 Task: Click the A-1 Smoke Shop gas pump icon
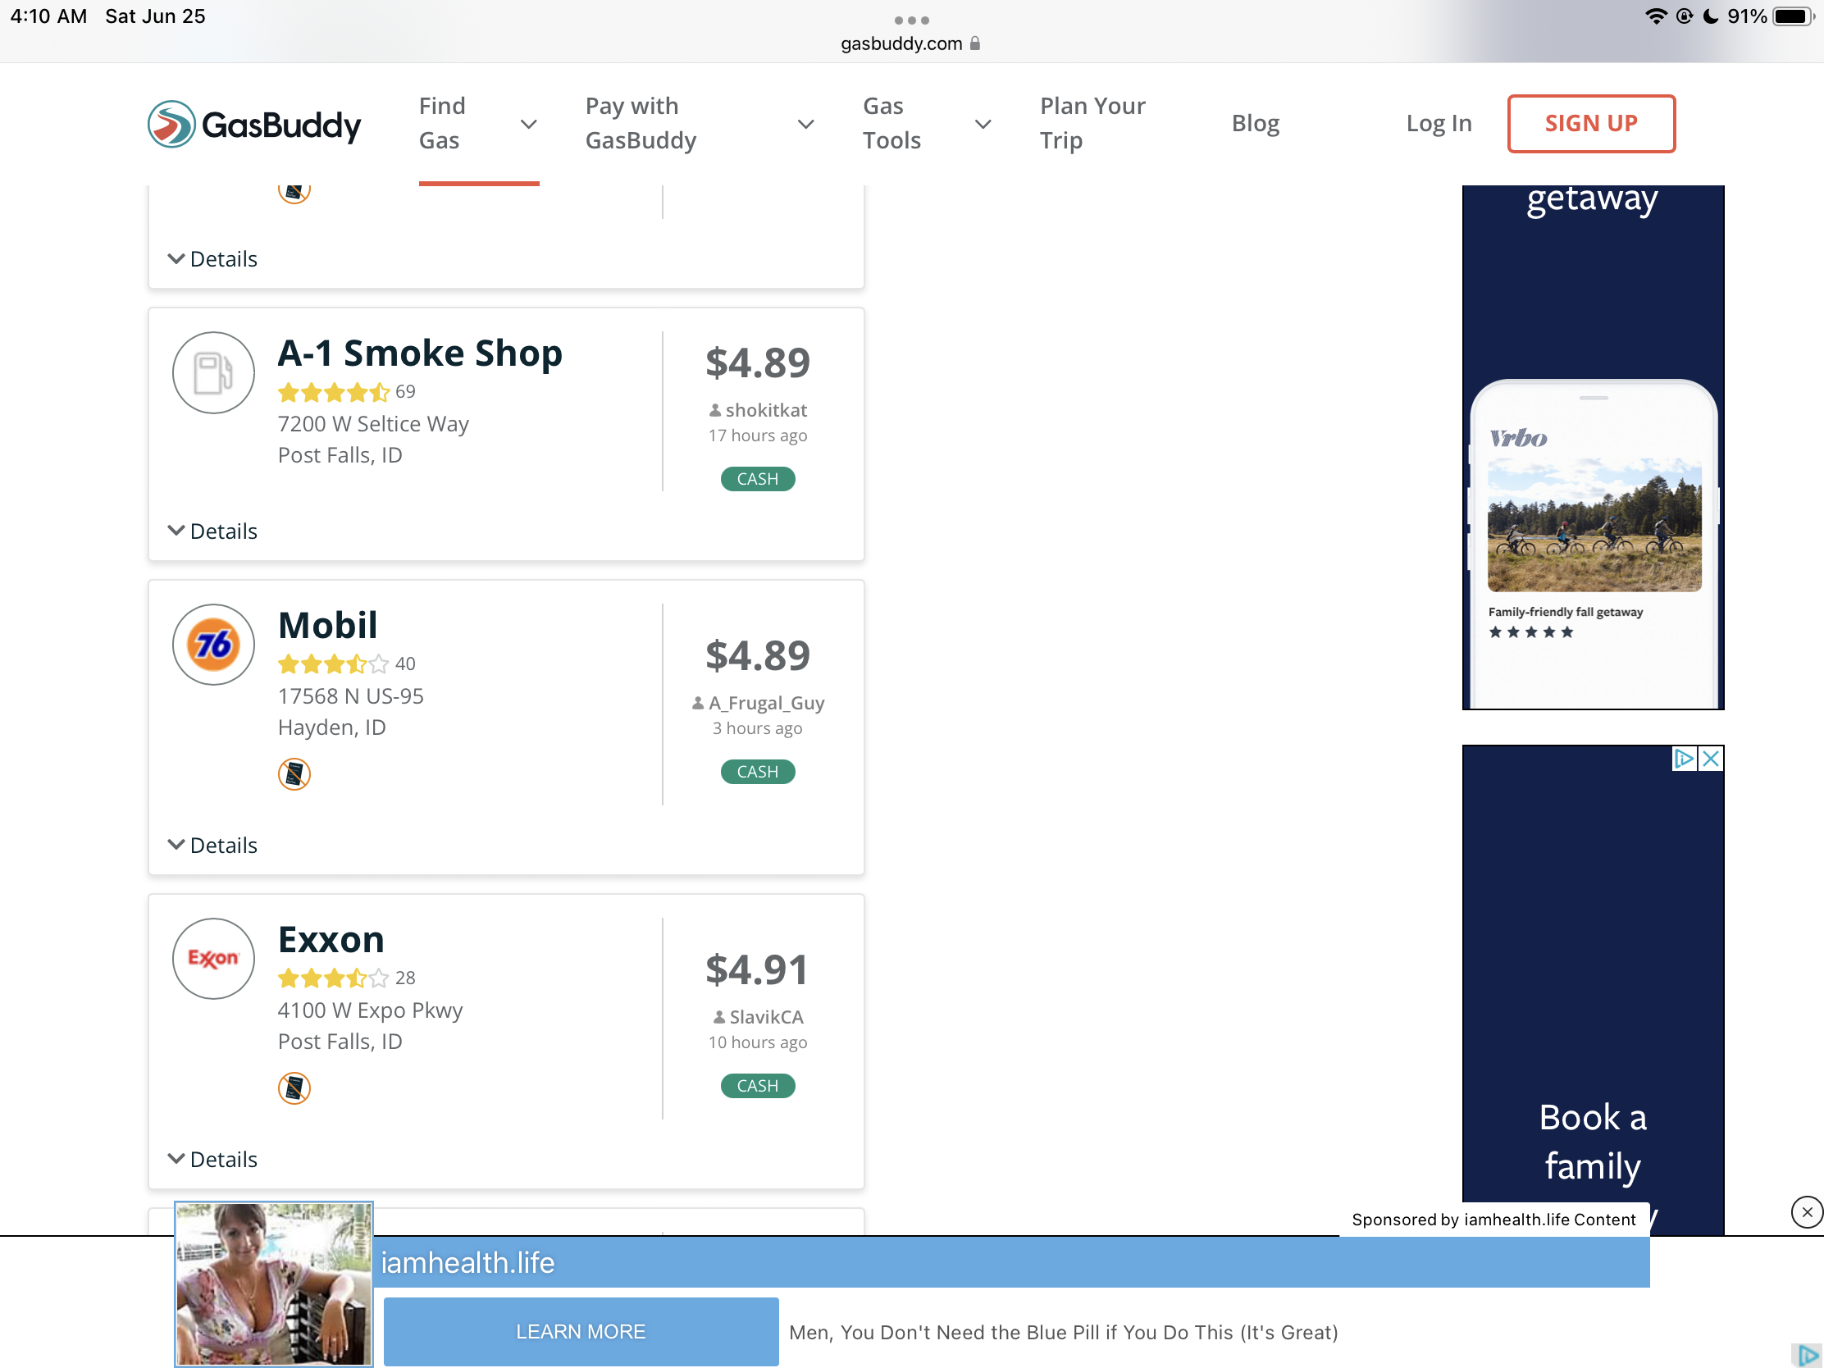[213, 372]
